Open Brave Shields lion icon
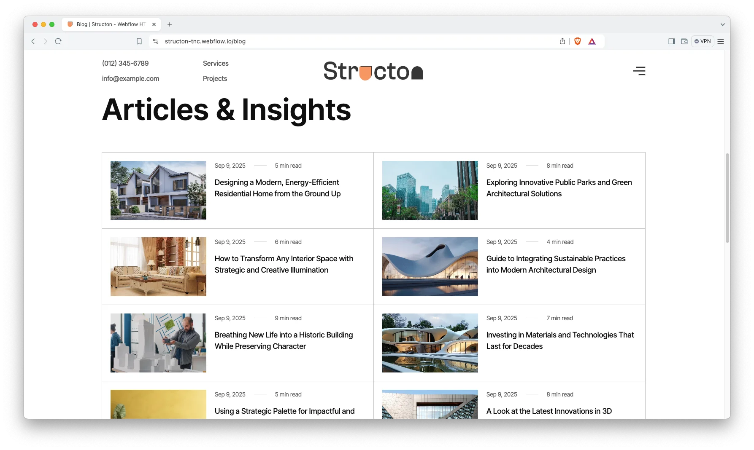This screenshot has height=450, width=754. click(578, 41)
